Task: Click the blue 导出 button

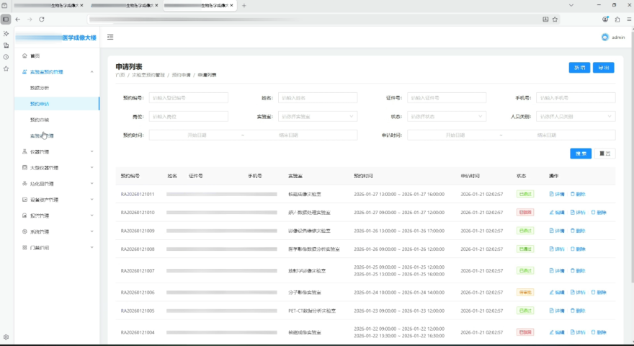Action: pos(604,68)
